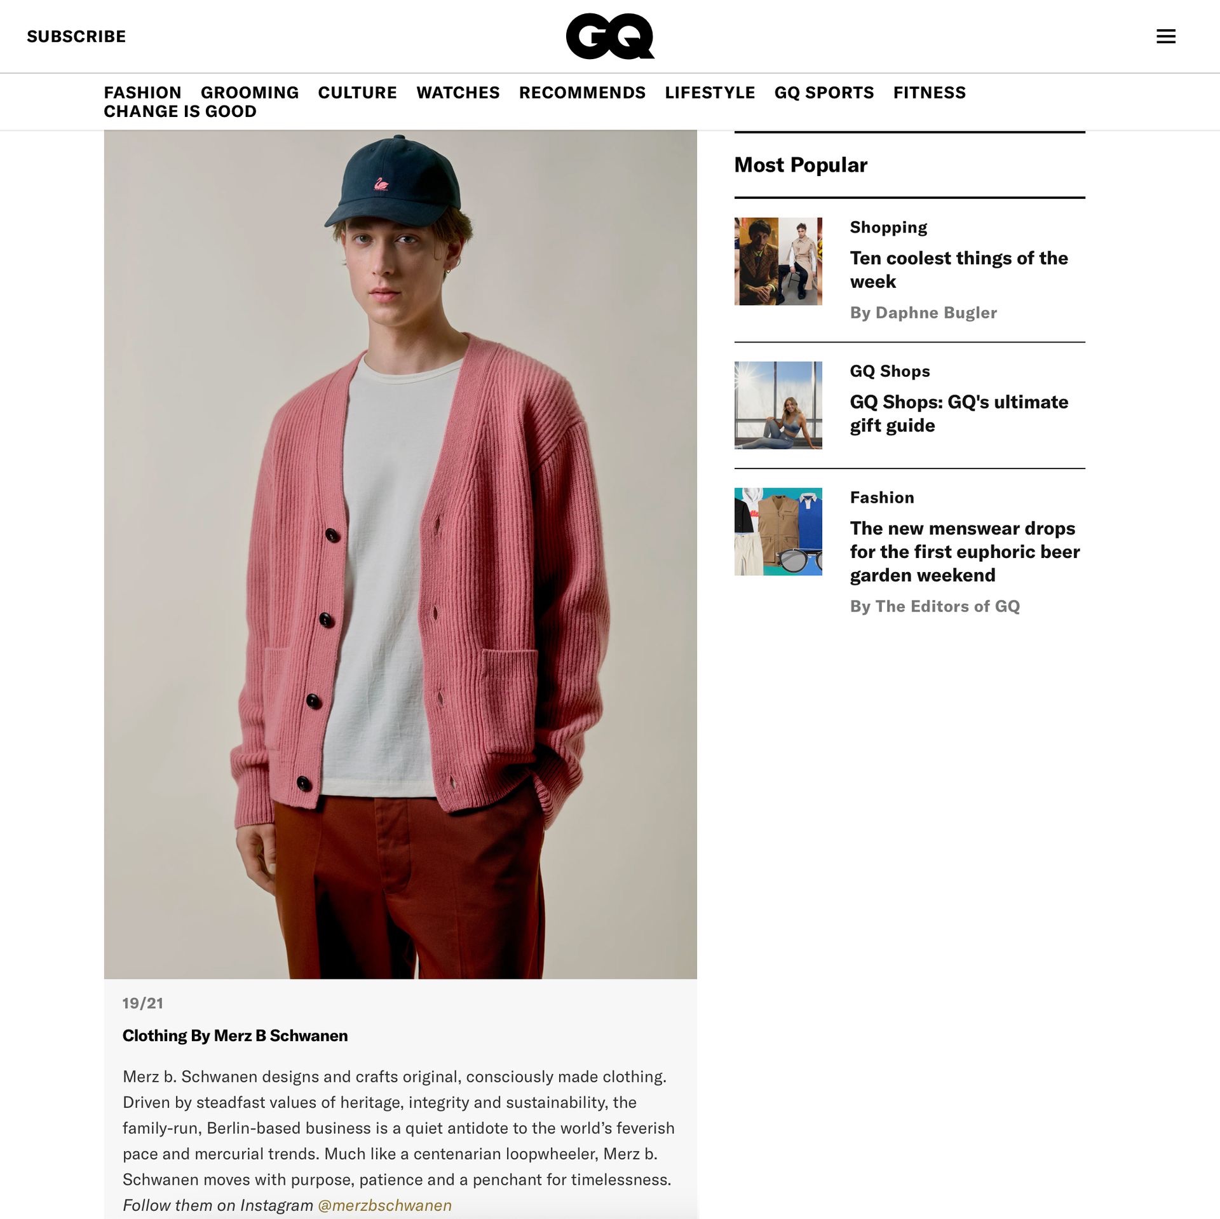Go to Culture section
This screenshot has height=1219, width=1220.
pos(357,92)
